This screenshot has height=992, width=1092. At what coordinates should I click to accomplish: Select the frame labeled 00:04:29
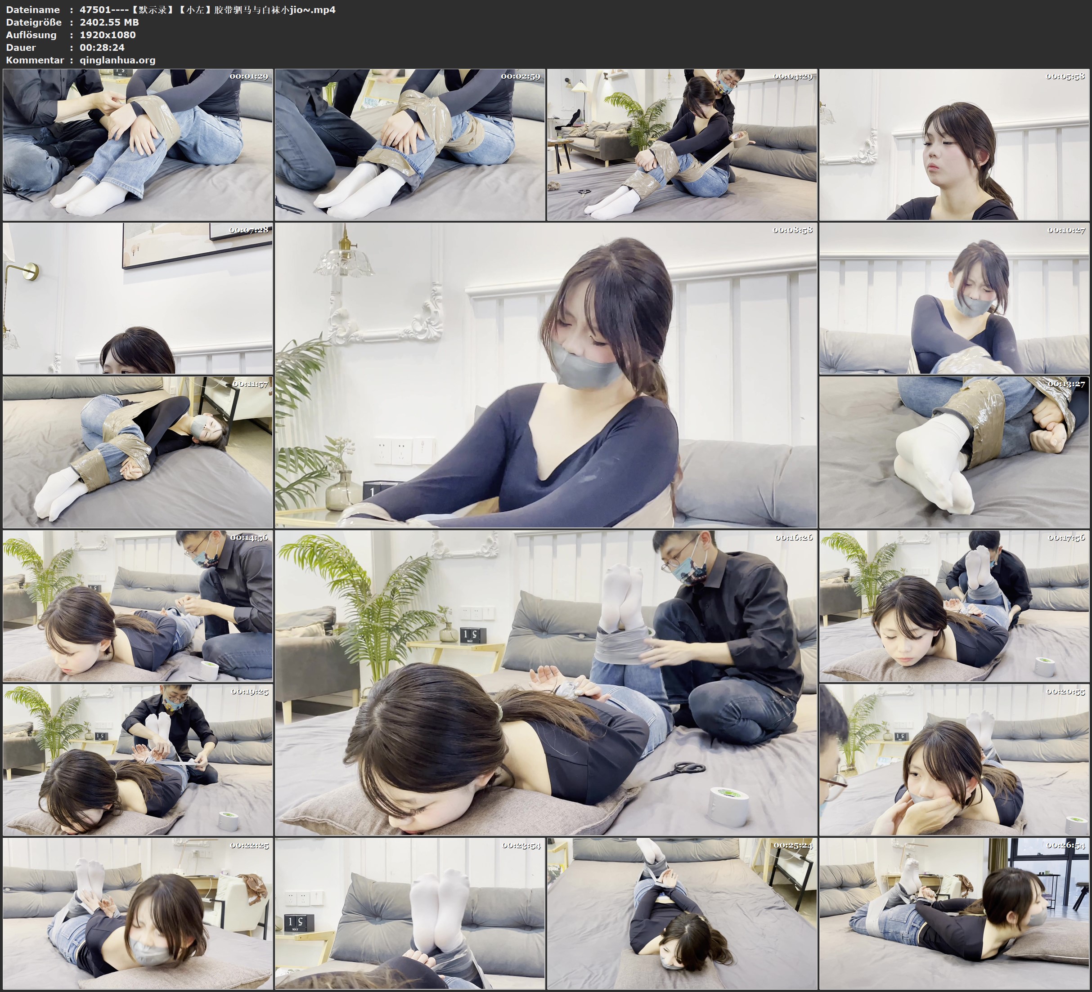point(683,143)
